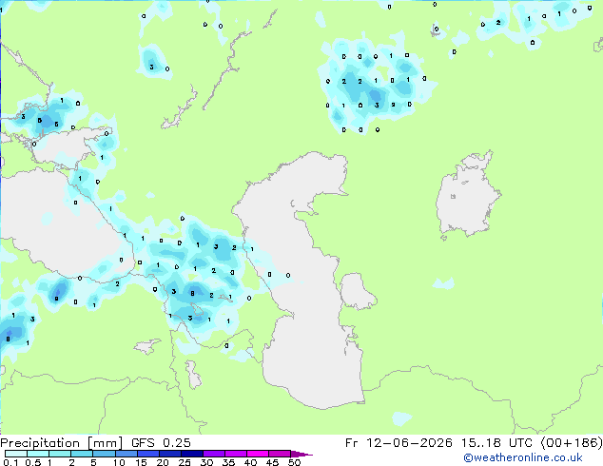Image resolution: width=603 pixels, height=466 pixels.
Task: Pick the magenta legend swatch between 40 and 45
Action: pyautogui.click(x=258, y=454)
